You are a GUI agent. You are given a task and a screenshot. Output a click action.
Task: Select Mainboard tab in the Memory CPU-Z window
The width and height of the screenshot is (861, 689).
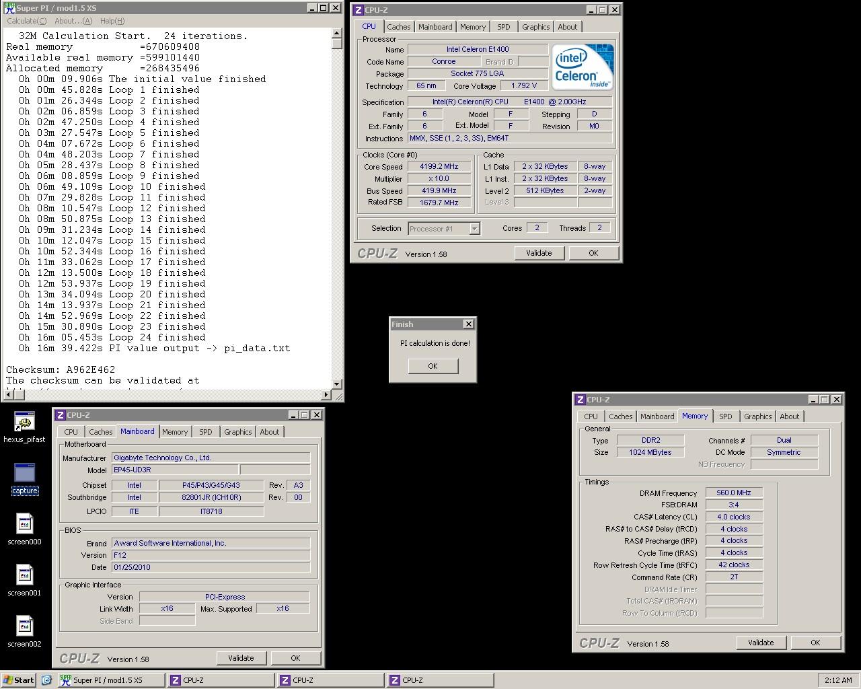pos(657,416)
